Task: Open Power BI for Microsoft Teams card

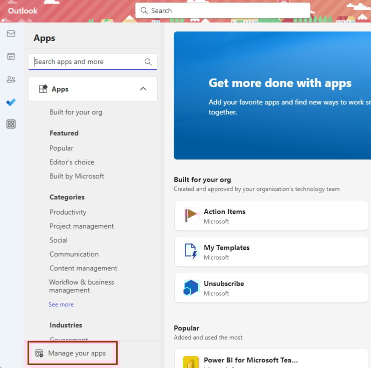Action: 271,358
